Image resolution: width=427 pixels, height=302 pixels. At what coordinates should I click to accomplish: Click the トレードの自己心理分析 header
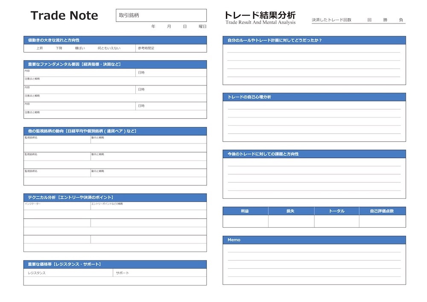click(314, 97)
